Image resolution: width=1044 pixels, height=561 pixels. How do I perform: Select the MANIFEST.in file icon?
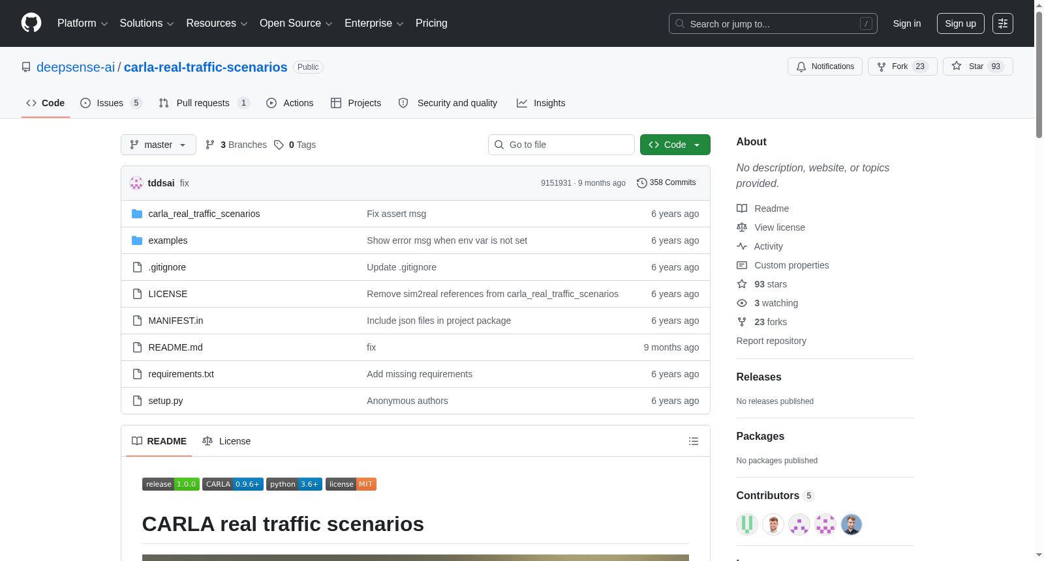pyautogui.click(x=137, y=321)
